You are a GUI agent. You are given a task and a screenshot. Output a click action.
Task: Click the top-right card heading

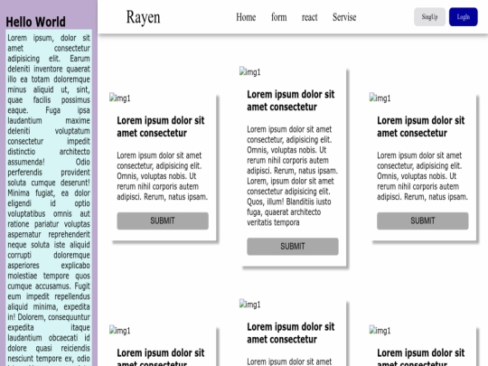point(421,127)
